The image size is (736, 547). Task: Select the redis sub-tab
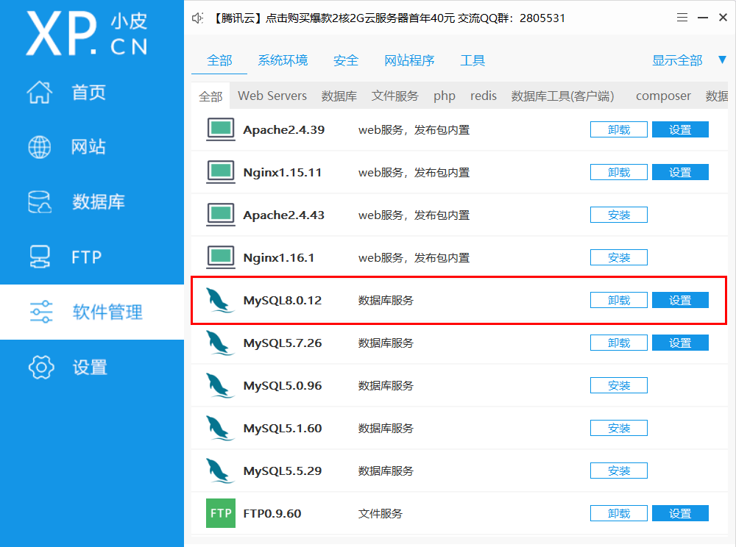click(484, 96)
